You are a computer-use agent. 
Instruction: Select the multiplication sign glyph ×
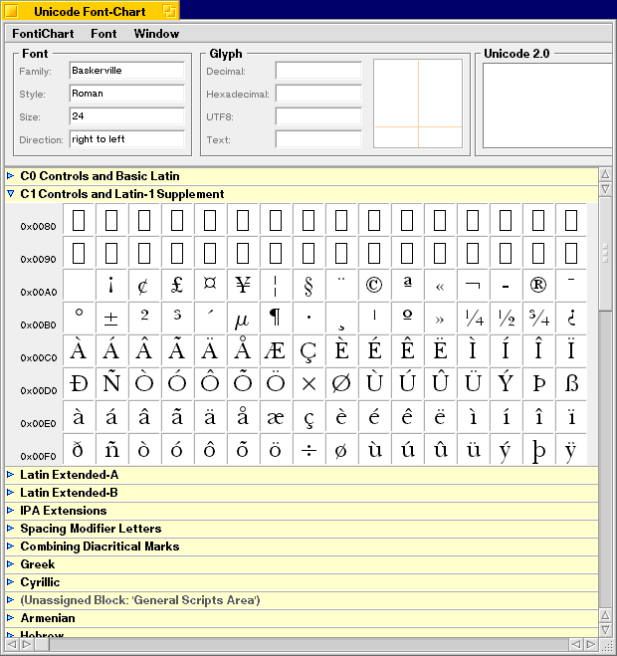(x=308, y=383)
